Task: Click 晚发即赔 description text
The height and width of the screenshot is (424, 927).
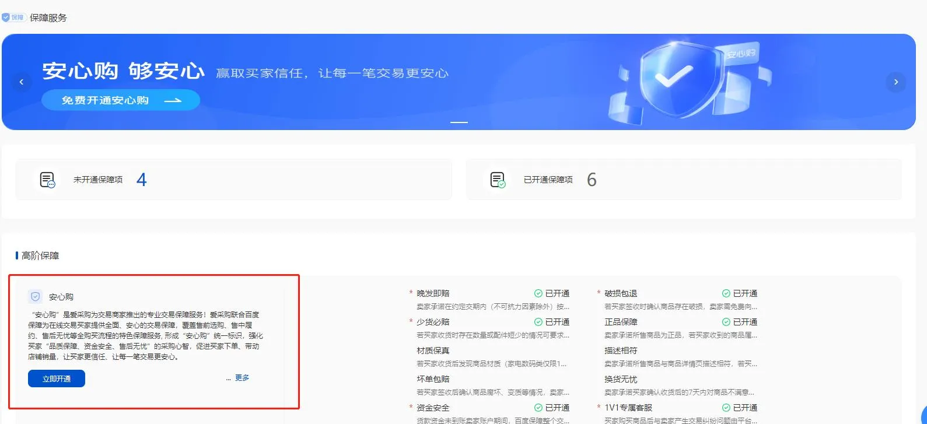Action: [493, 306]
